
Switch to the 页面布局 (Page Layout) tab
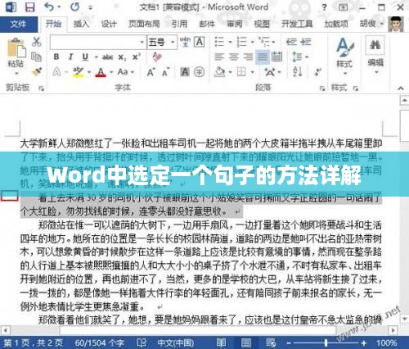[144, 24]
